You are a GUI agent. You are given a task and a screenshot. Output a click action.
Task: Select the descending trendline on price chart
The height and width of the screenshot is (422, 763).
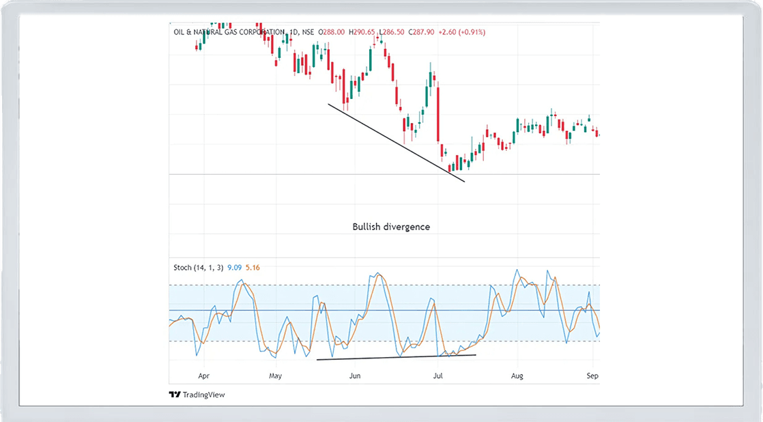click(x=396, y=143)
